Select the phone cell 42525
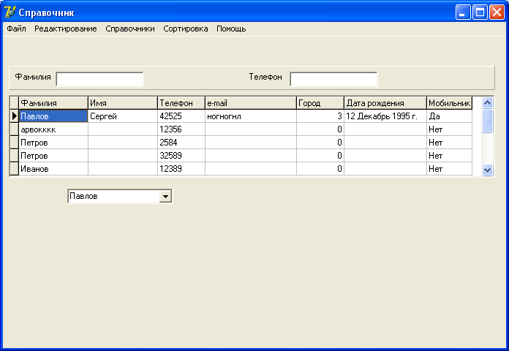Viewport: 509px width, 351px height. click(x=181, y=116)
